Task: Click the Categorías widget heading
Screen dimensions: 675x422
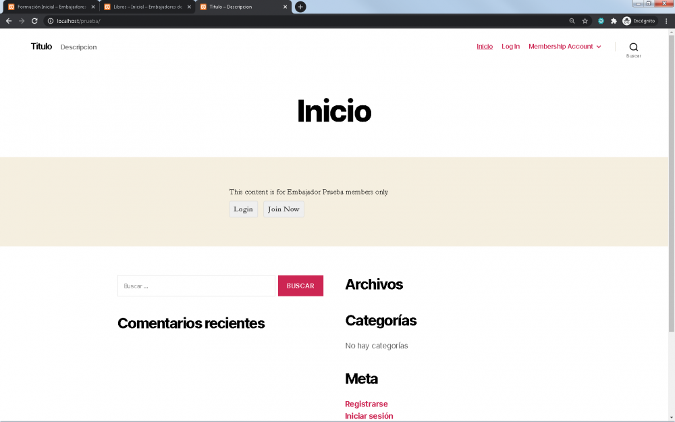Action: coord(381,320)
